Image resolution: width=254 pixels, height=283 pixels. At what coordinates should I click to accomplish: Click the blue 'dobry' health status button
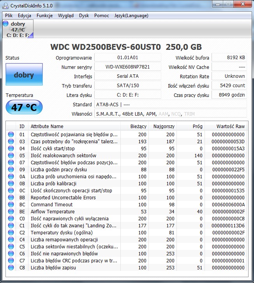pos(24,74)
